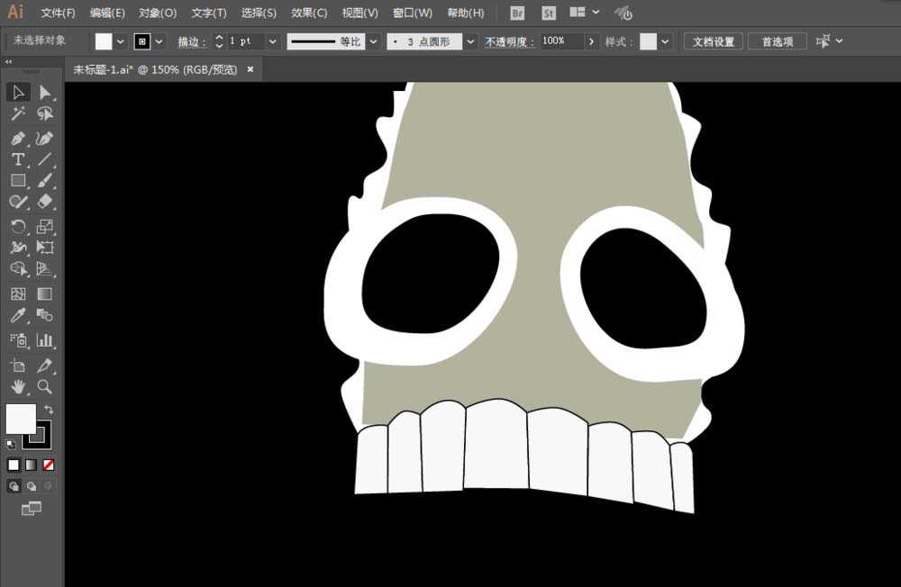
Task: Select the Rectangle tool
Action: [x=18, y=181]
